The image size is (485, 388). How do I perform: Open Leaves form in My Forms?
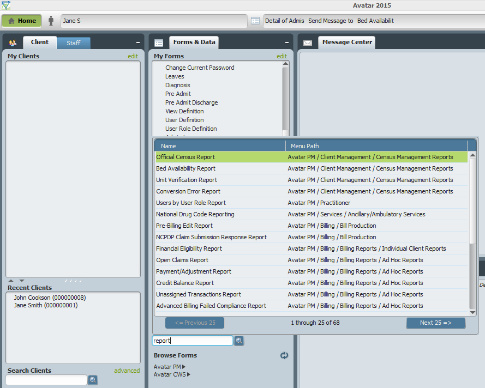[x=175, y=76]
